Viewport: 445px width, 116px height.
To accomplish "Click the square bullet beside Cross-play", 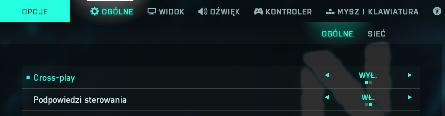I will pyautogui.click(x=28, y=77).
